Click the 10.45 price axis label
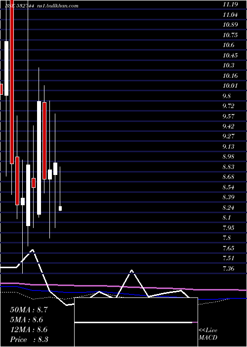The width and height of the screenshot is (247, 347). click(230, 56)
